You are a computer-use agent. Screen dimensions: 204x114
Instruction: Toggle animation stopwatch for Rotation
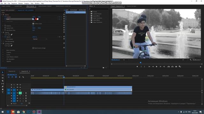tap(5, 26)
